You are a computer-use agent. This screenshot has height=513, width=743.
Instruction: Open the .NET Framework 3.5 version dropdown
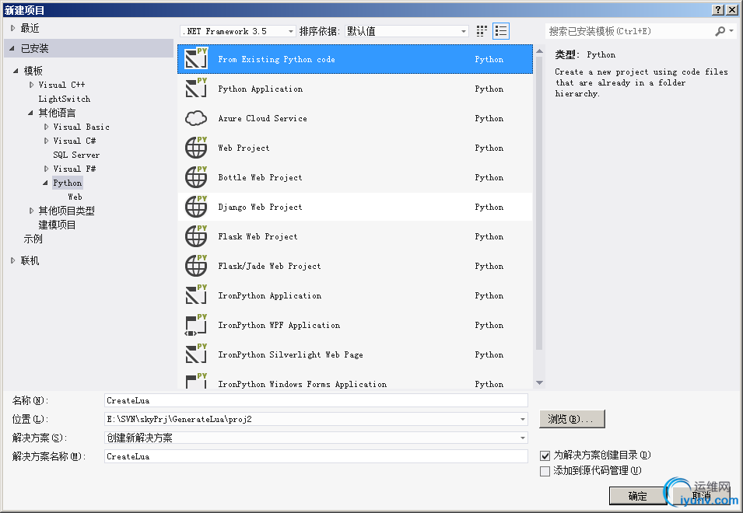[x=238, y=31]
